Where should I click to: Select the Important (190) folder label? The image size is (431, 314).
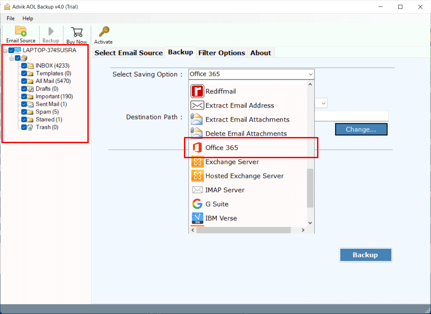click(54, 96)
